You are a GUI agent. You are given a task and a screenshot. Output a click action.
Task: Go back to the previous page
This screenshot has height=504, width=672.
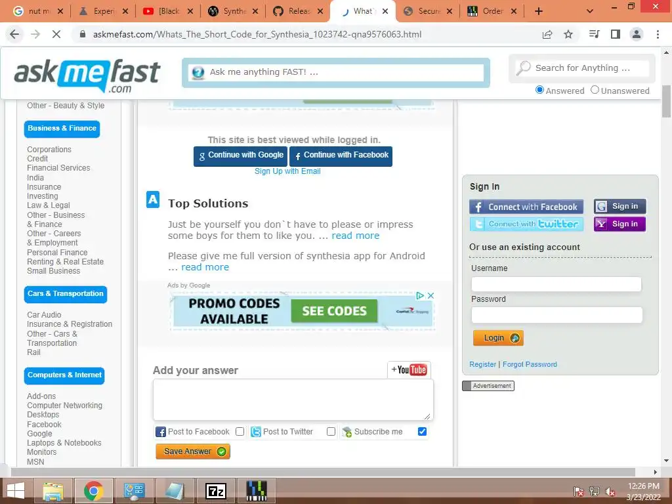[x=14, y=34]
